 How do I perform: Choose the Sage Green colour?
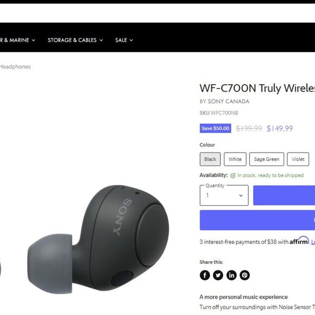click(x=267, y=159)
